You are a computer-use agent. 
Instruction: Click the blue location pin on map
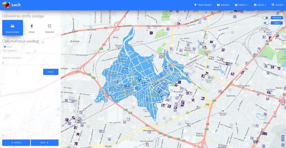[140, 79]
